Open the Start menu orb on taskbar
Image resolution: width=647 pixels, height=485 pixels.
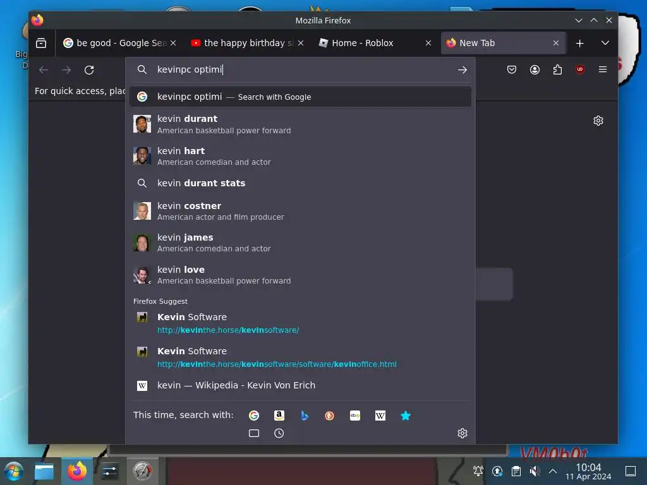click(14, 471)
